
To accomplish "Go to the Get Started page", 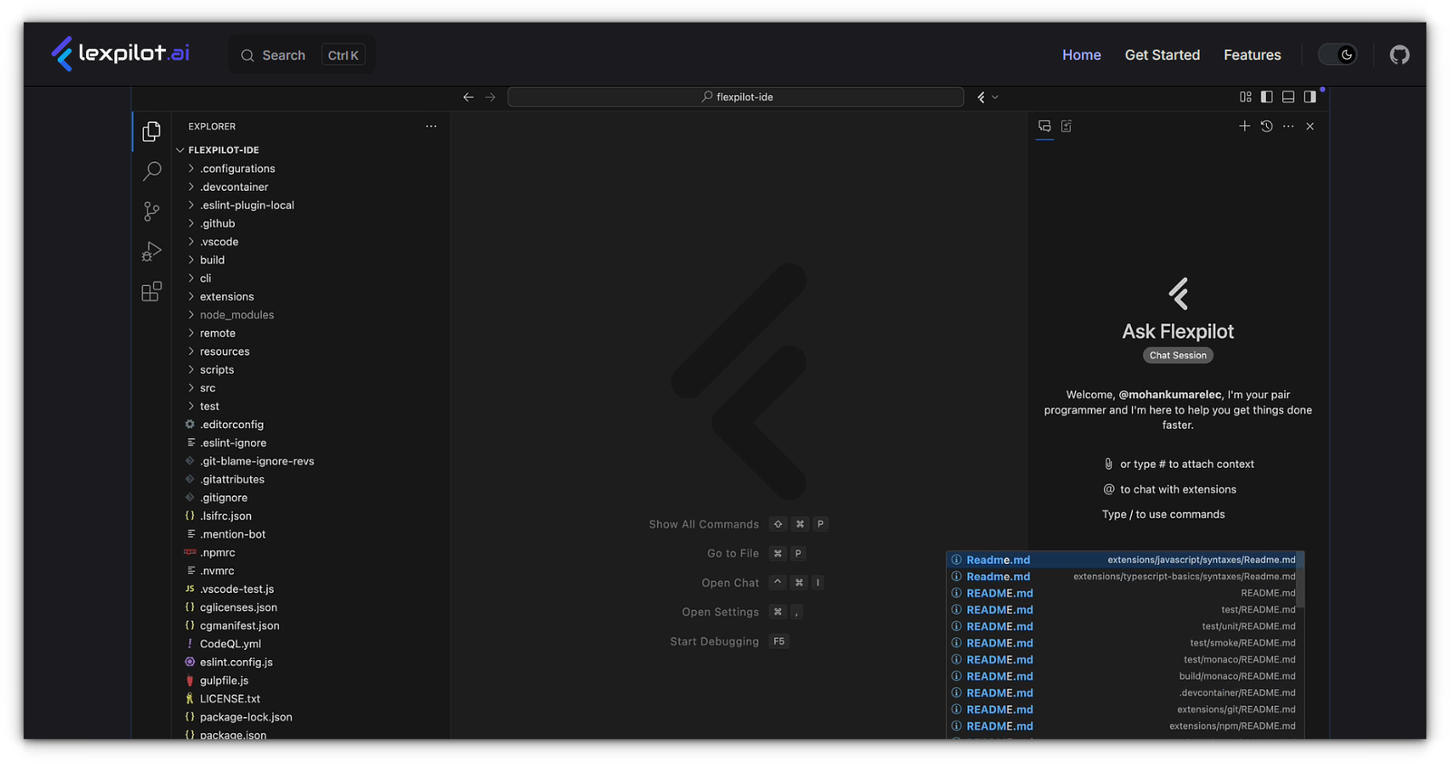I will pyautogui.click(x=1162, y=55).
